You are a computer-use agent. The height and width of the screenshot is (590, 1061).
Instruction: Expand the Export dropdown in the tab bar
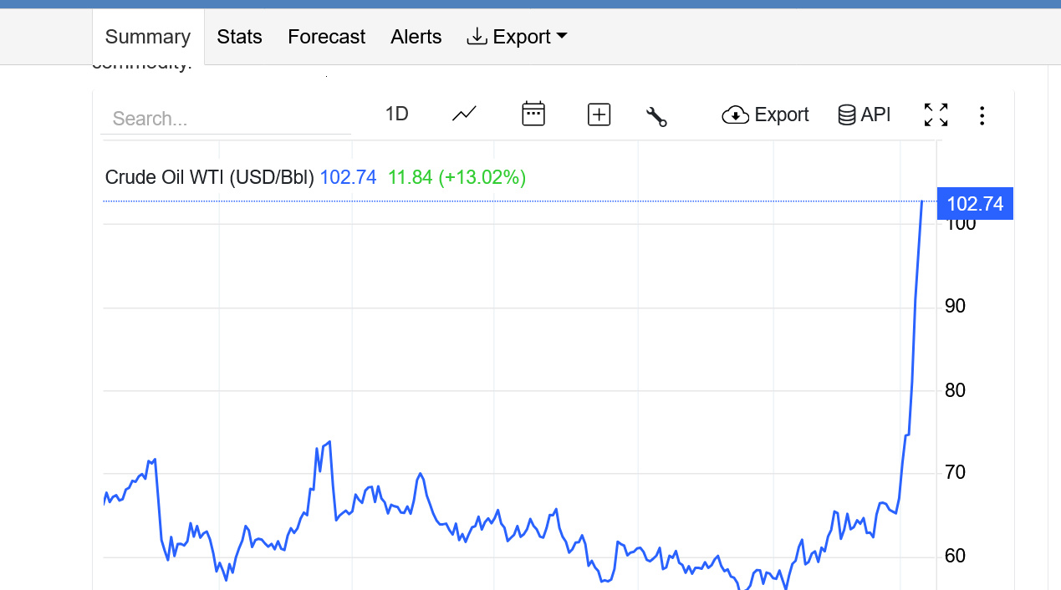point(517,37)
